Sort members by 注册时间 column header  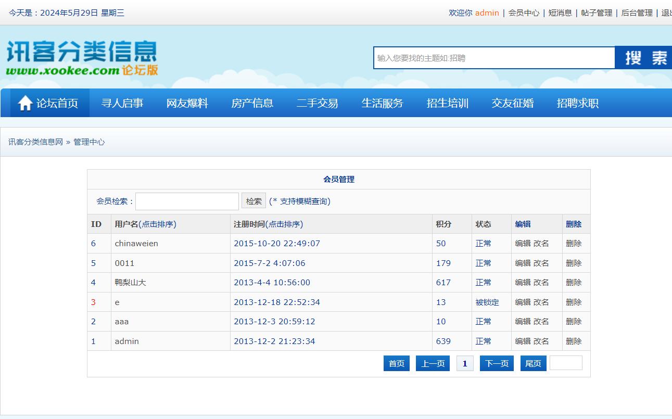tap(269, 224)
